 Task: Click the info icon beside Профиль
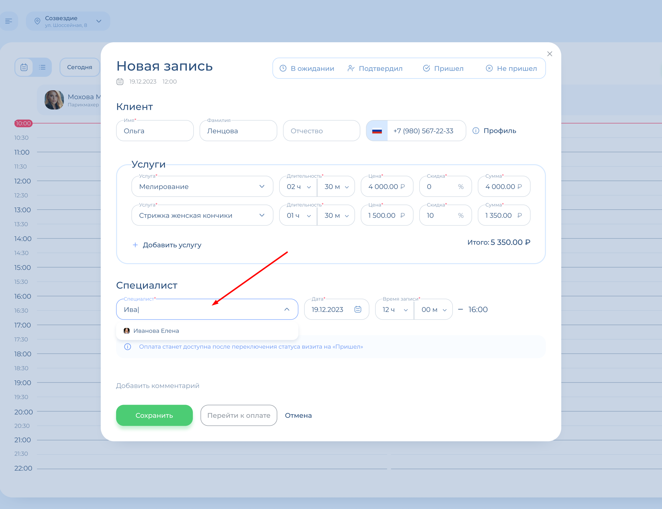pos(476,131)
